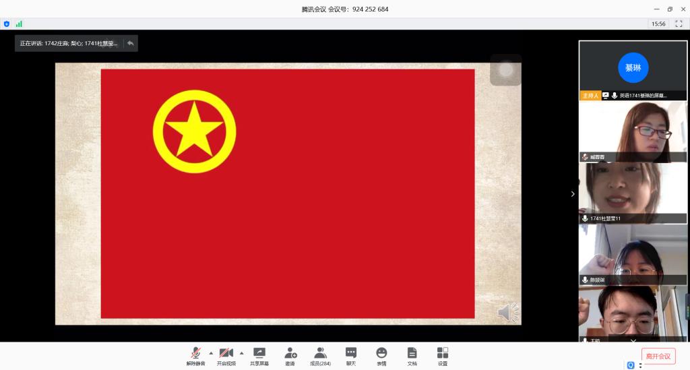Click the 正在讲话 speaker names banner

tap(69, 43)
